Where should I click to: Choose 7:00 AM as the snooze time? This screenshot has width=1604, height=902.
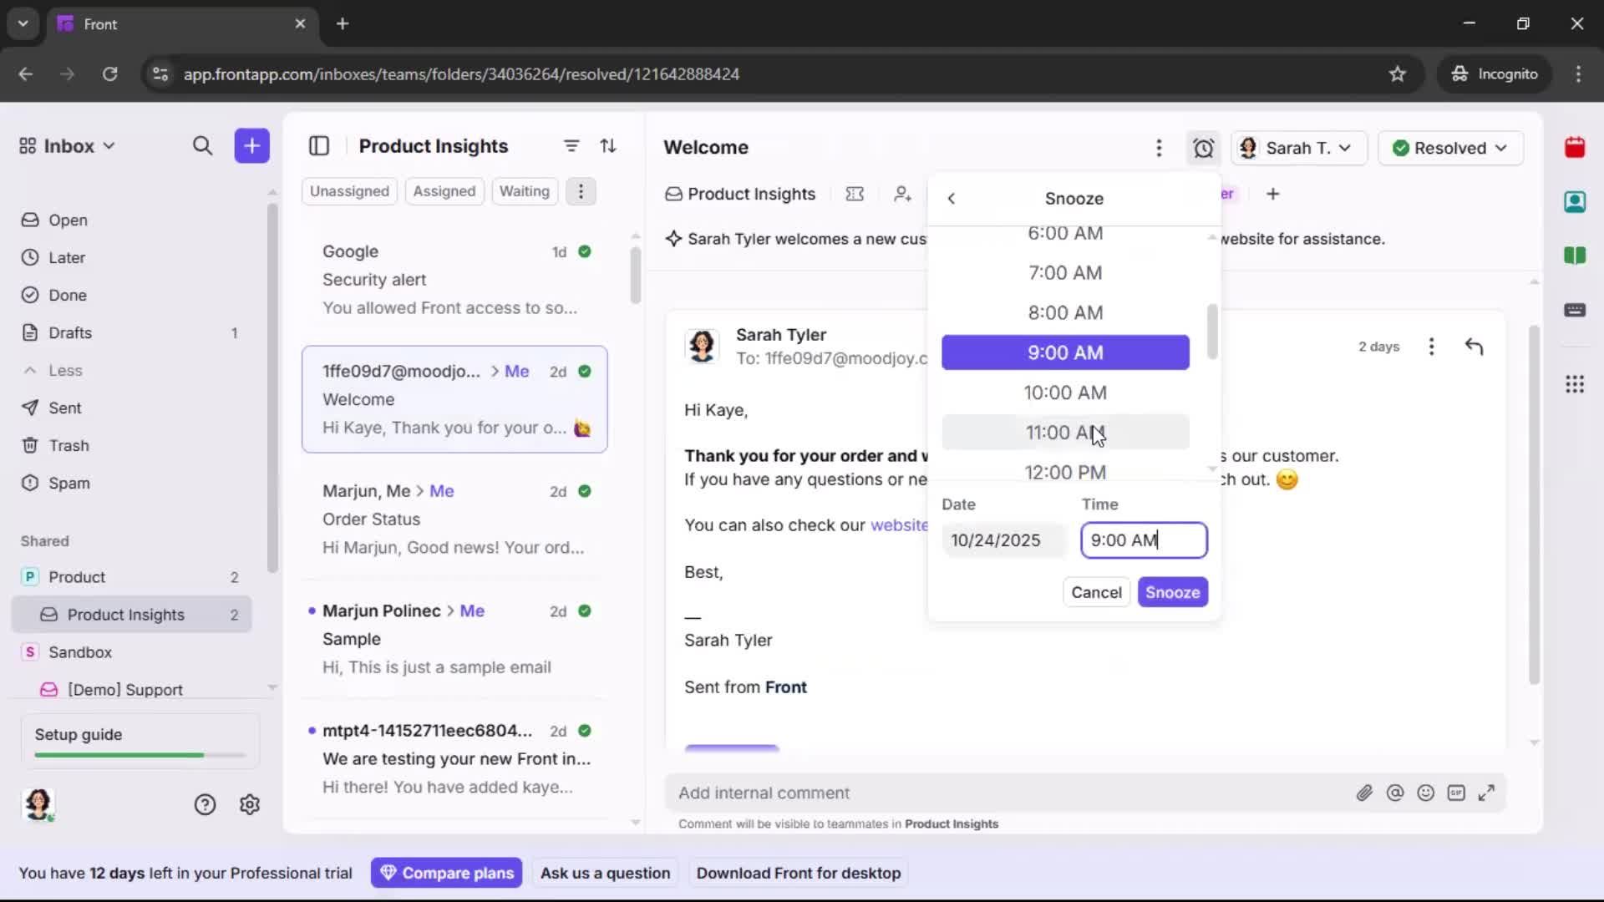pyautogui.click(x=1065, y=272)
